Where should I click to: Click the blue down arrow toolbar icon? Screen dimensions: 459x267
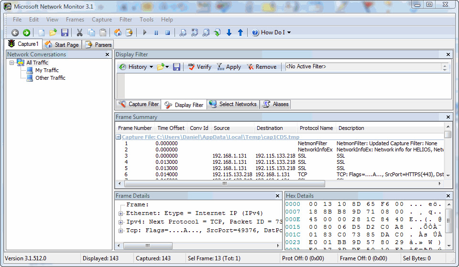(229, 32)
